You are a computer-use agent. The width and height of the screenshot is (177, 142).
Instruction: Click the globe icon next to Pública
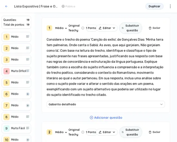coord(63,6)
